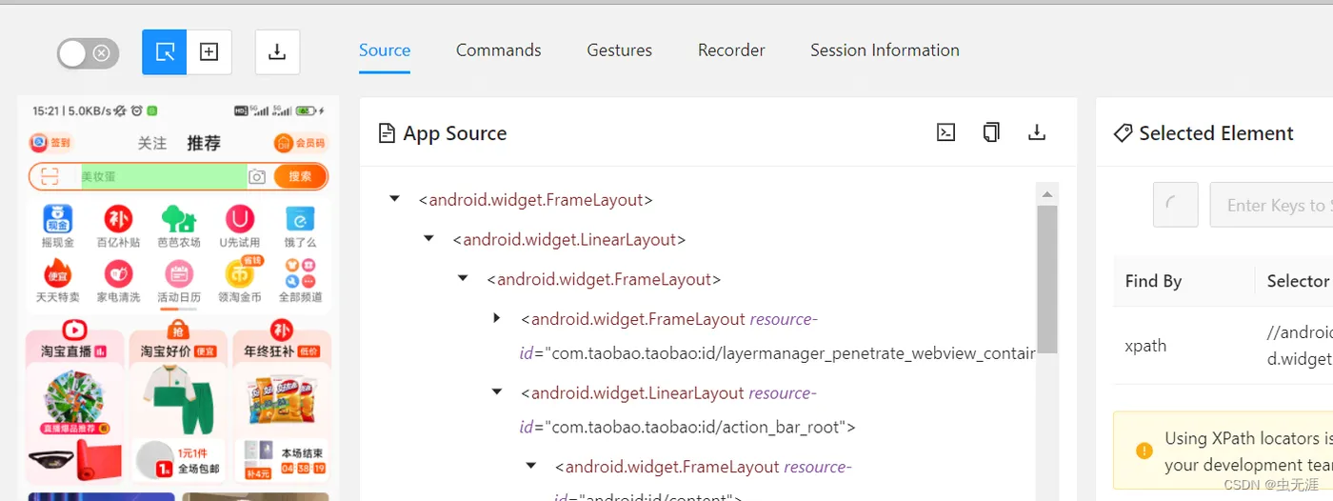Select the root <android.widget.FrameLayout> tree row
This screenshot has width=1333, height=501.
(535, 200)
